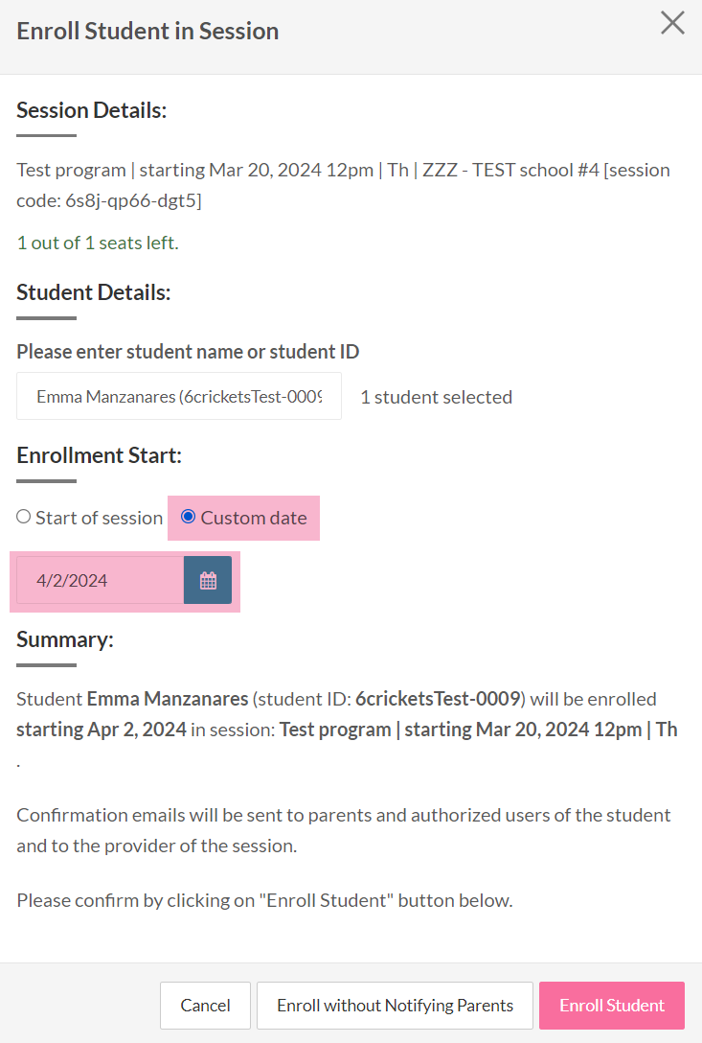The image size is (702, 1043).
Task: Dismiss the Enroll Student dialog via the X icon
Action: (x=672, y=23)
